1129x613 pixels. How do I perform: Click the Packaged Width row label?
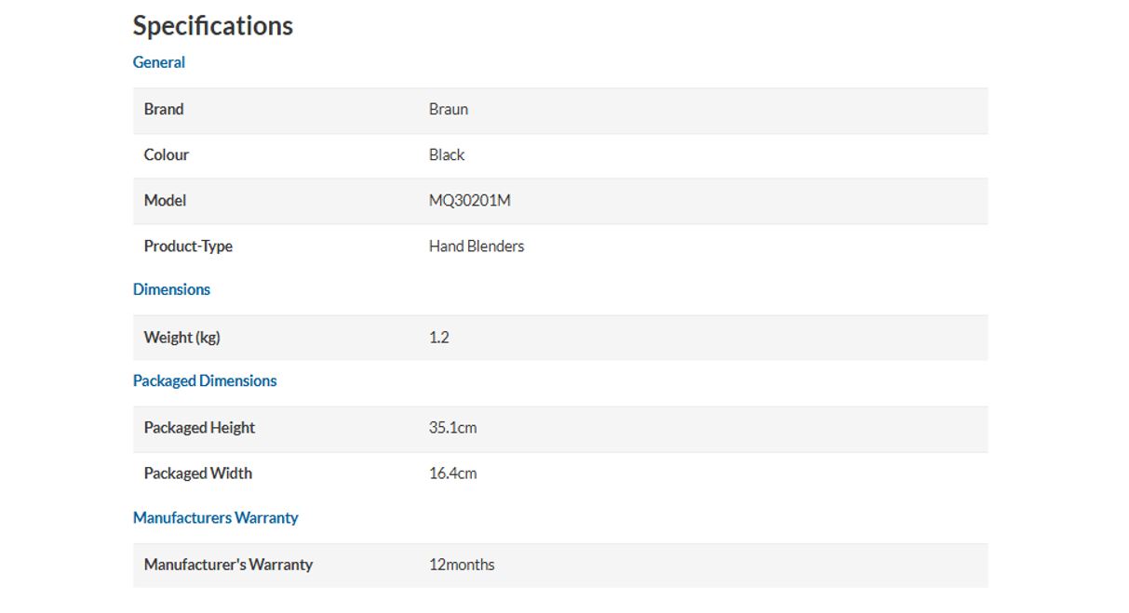click(x=198, y=473)
